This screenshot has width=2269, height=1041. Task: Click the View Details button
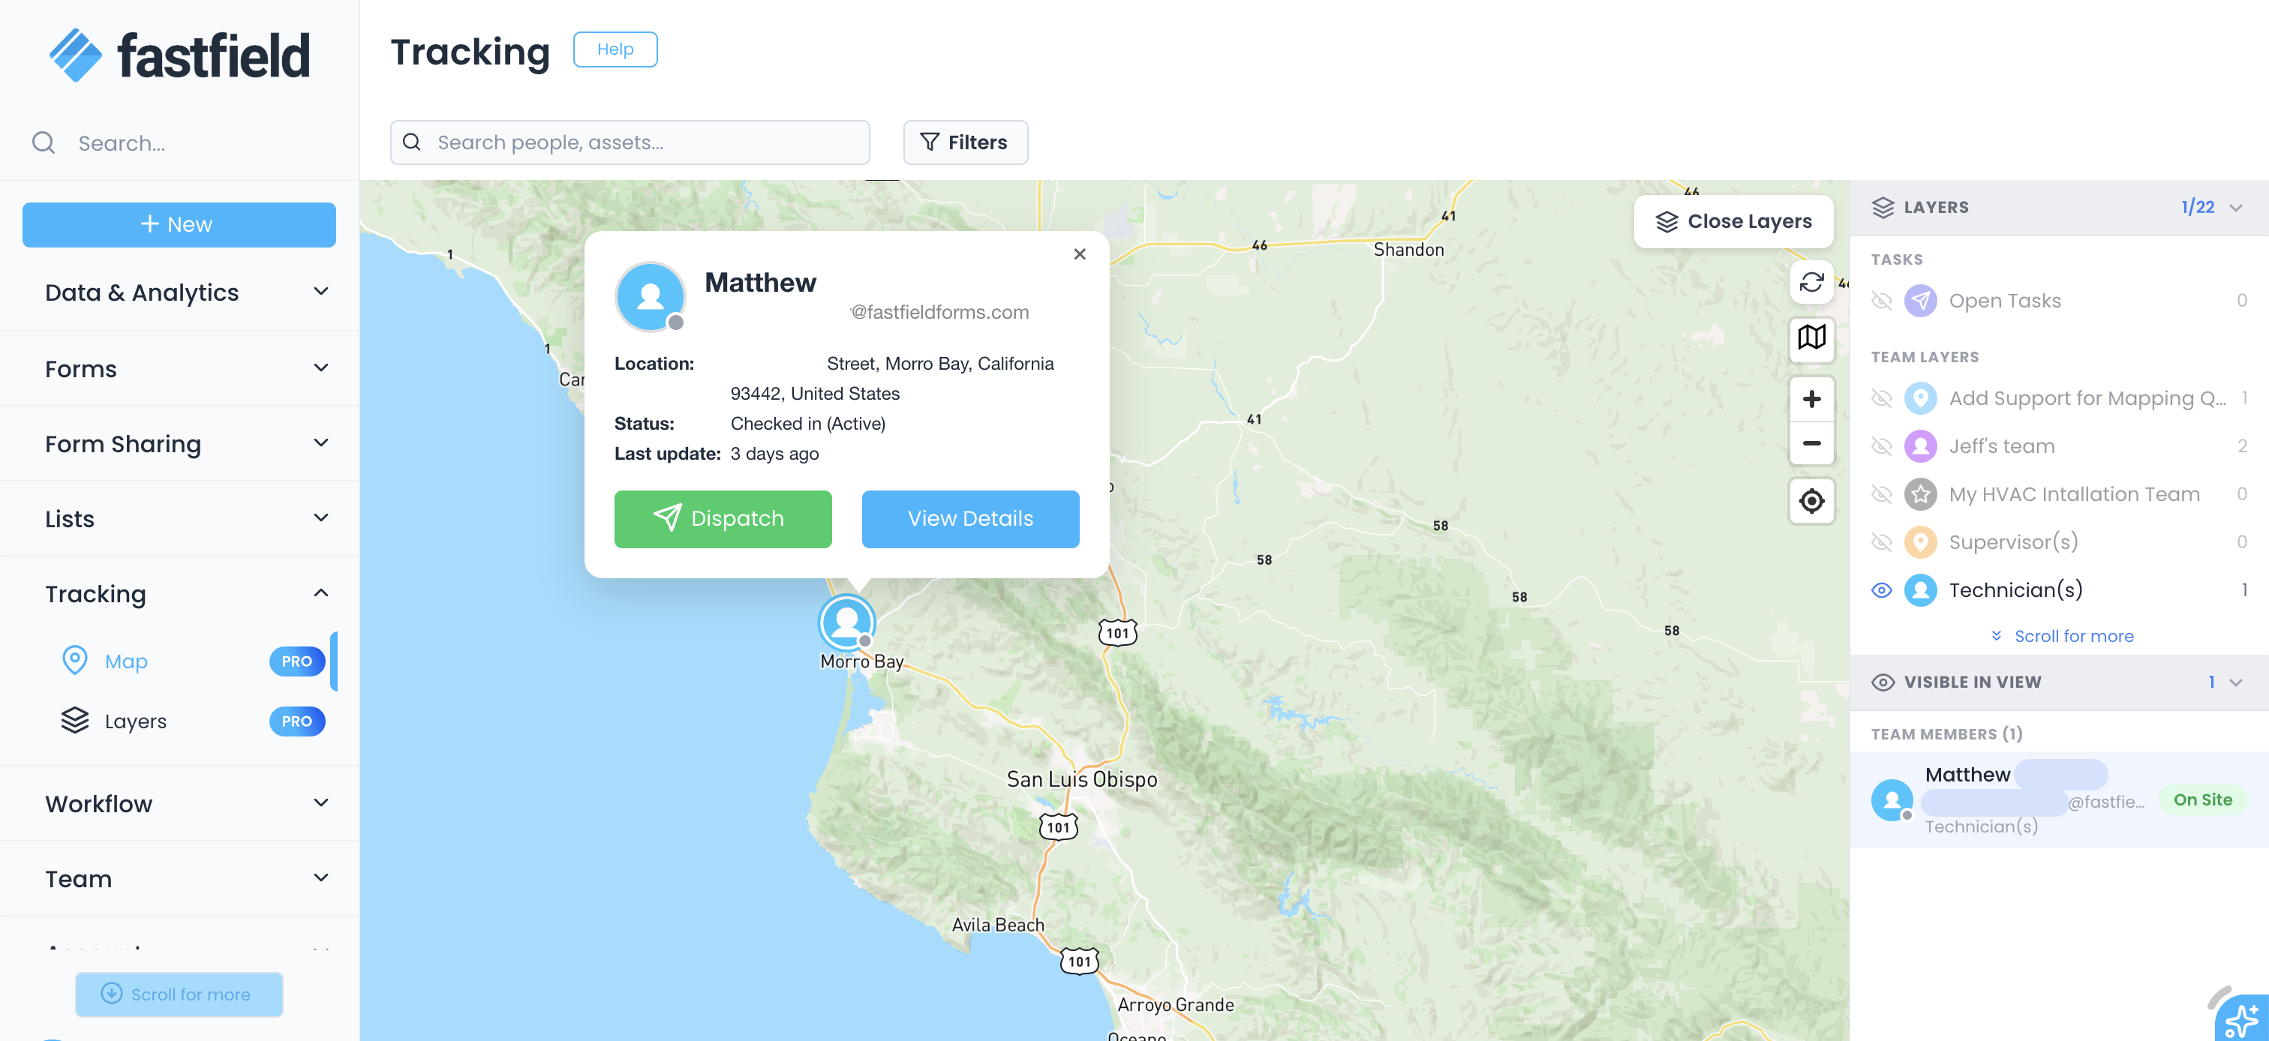[x=969, y=519]
